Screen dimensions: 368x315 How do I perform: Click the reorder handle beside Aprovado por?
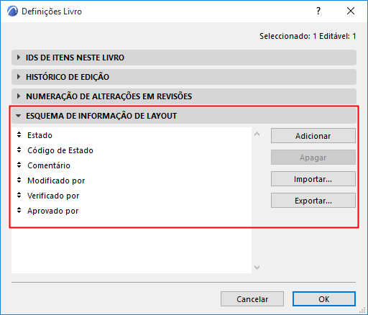[x=19, y=211]
